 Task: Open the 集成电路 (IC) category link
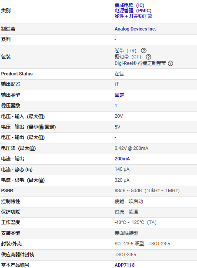tap(129, 5)
